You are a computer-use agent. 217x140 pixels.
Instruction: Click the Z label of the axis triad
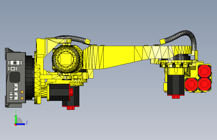(x=27, y=123)
